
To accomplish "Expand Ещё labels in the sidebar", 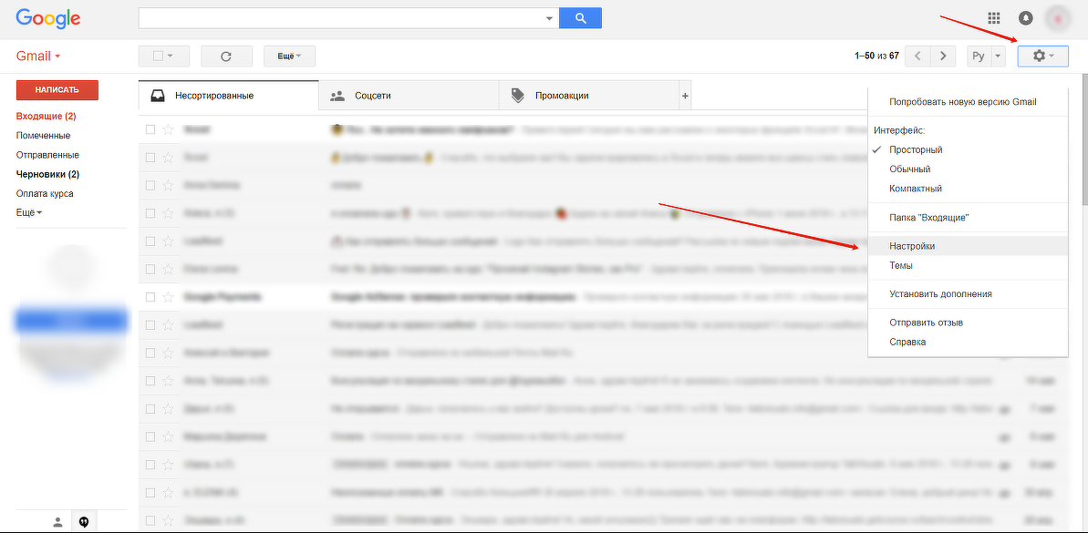I will pos(29,213).
